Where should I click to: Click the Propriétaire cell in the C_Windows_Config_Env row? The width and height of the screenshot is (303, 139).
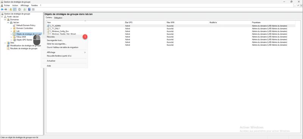[x=269, y=31]
